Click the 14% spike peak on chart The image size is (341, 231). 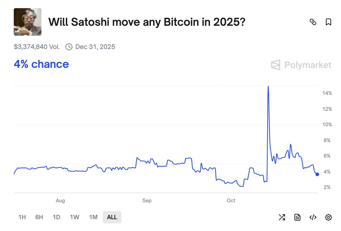268,87
